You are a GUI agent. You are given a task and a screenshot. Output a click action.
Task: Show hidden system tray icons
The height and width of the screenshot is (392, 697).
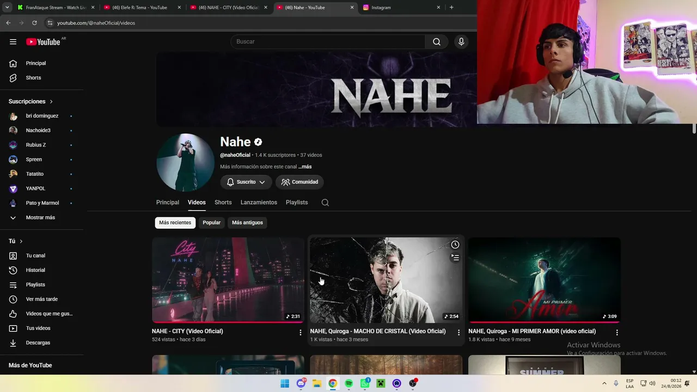point(604,383)
